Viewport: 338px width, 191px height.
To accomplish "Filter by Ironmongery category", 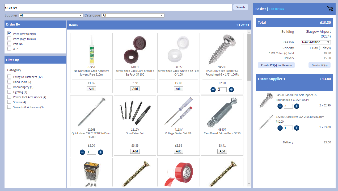I will point(9,87).
